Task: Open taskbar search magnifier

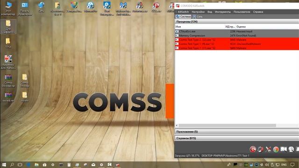Action: click(12, 165)
